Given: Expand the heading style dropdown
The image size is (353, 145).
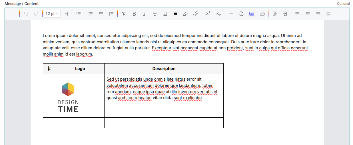Looking at the screenshot, I should click(68, 14).
